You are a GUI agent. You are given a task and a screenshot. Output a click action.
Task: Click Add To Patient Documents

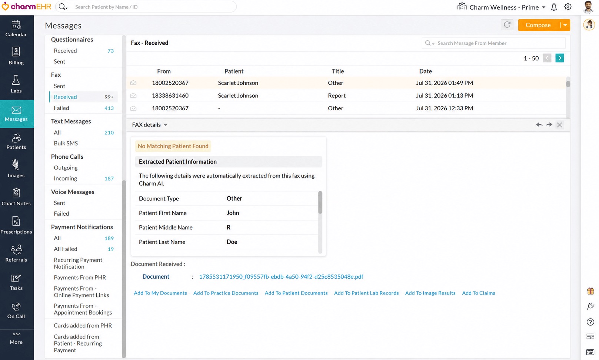point(296,293)
